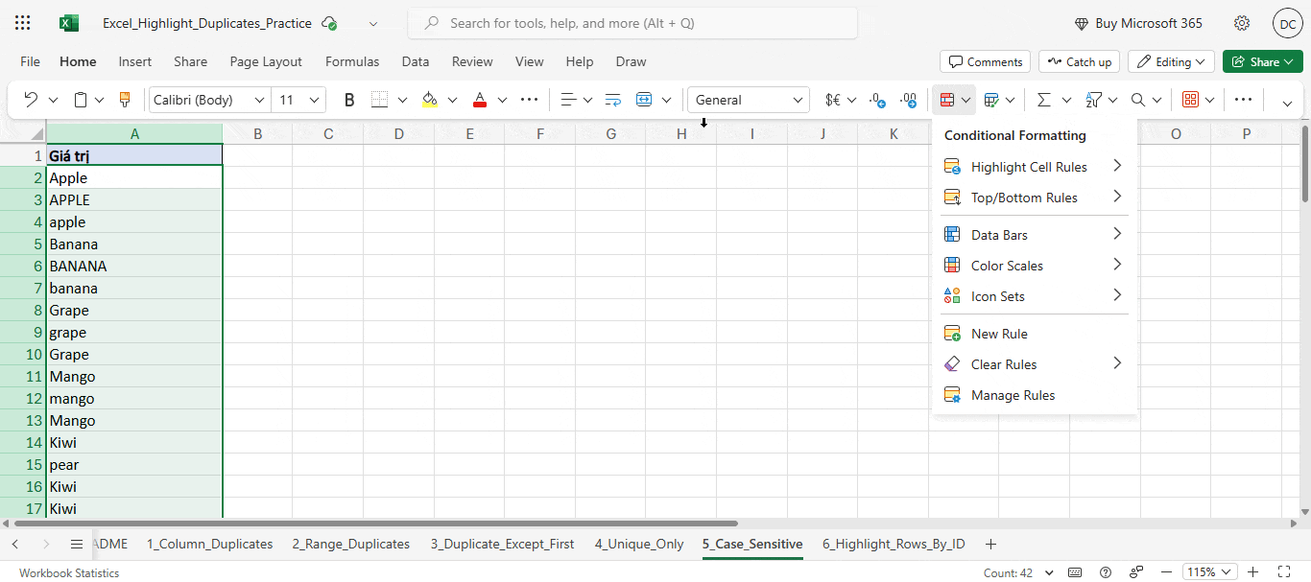Open the settings gear icon
Viewport: 1311px width, 582px height.
pyautogui.click(x=1242, y=23)
